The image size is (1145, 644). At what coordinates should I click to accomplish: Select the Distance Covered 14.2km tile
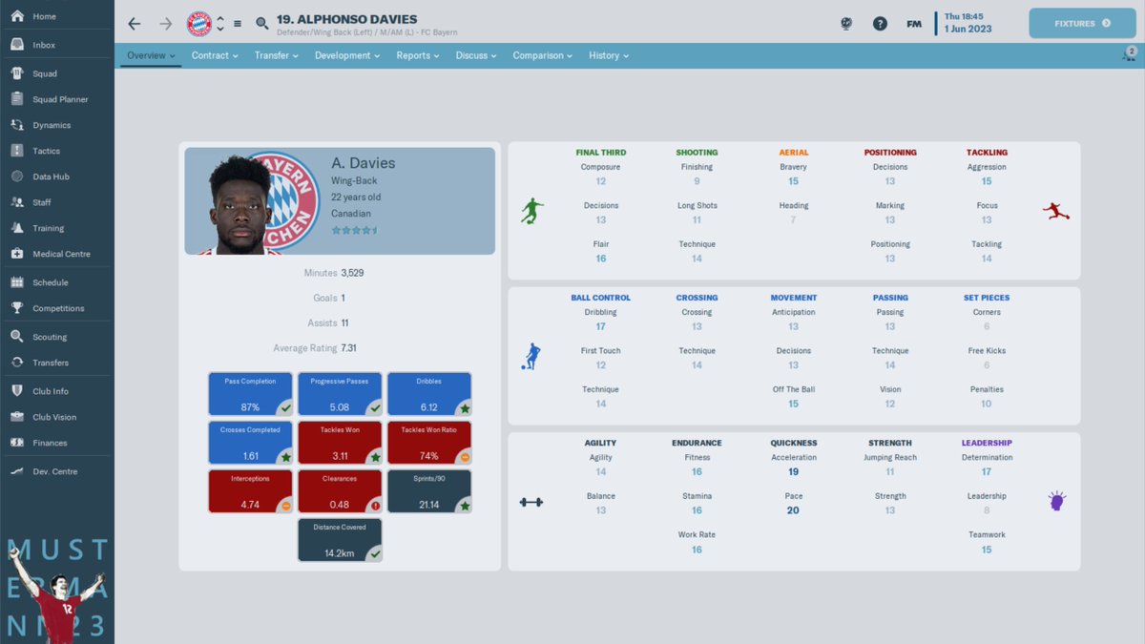pos(340,540)
